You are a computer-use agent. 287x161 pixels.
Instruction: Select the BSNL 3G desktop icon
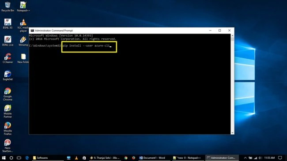point(8,24)
